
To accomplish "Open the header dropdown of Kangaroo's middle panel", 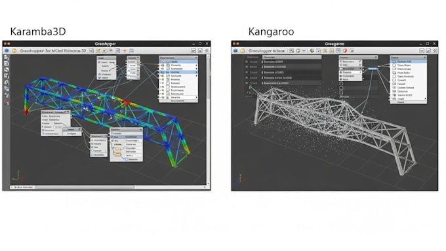I will pyautogui.click(x=376, y=58).
